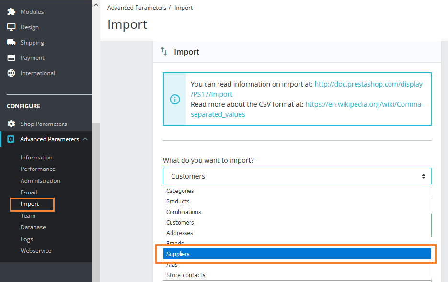Click the Shipping truck icon

[12, 42]
